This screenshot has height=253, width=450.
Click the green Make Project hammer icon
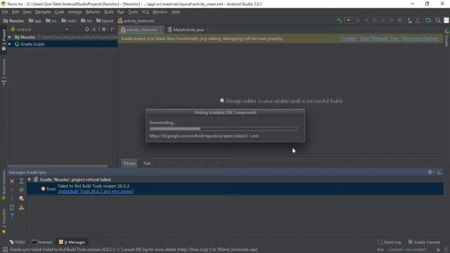coord(340,20)
